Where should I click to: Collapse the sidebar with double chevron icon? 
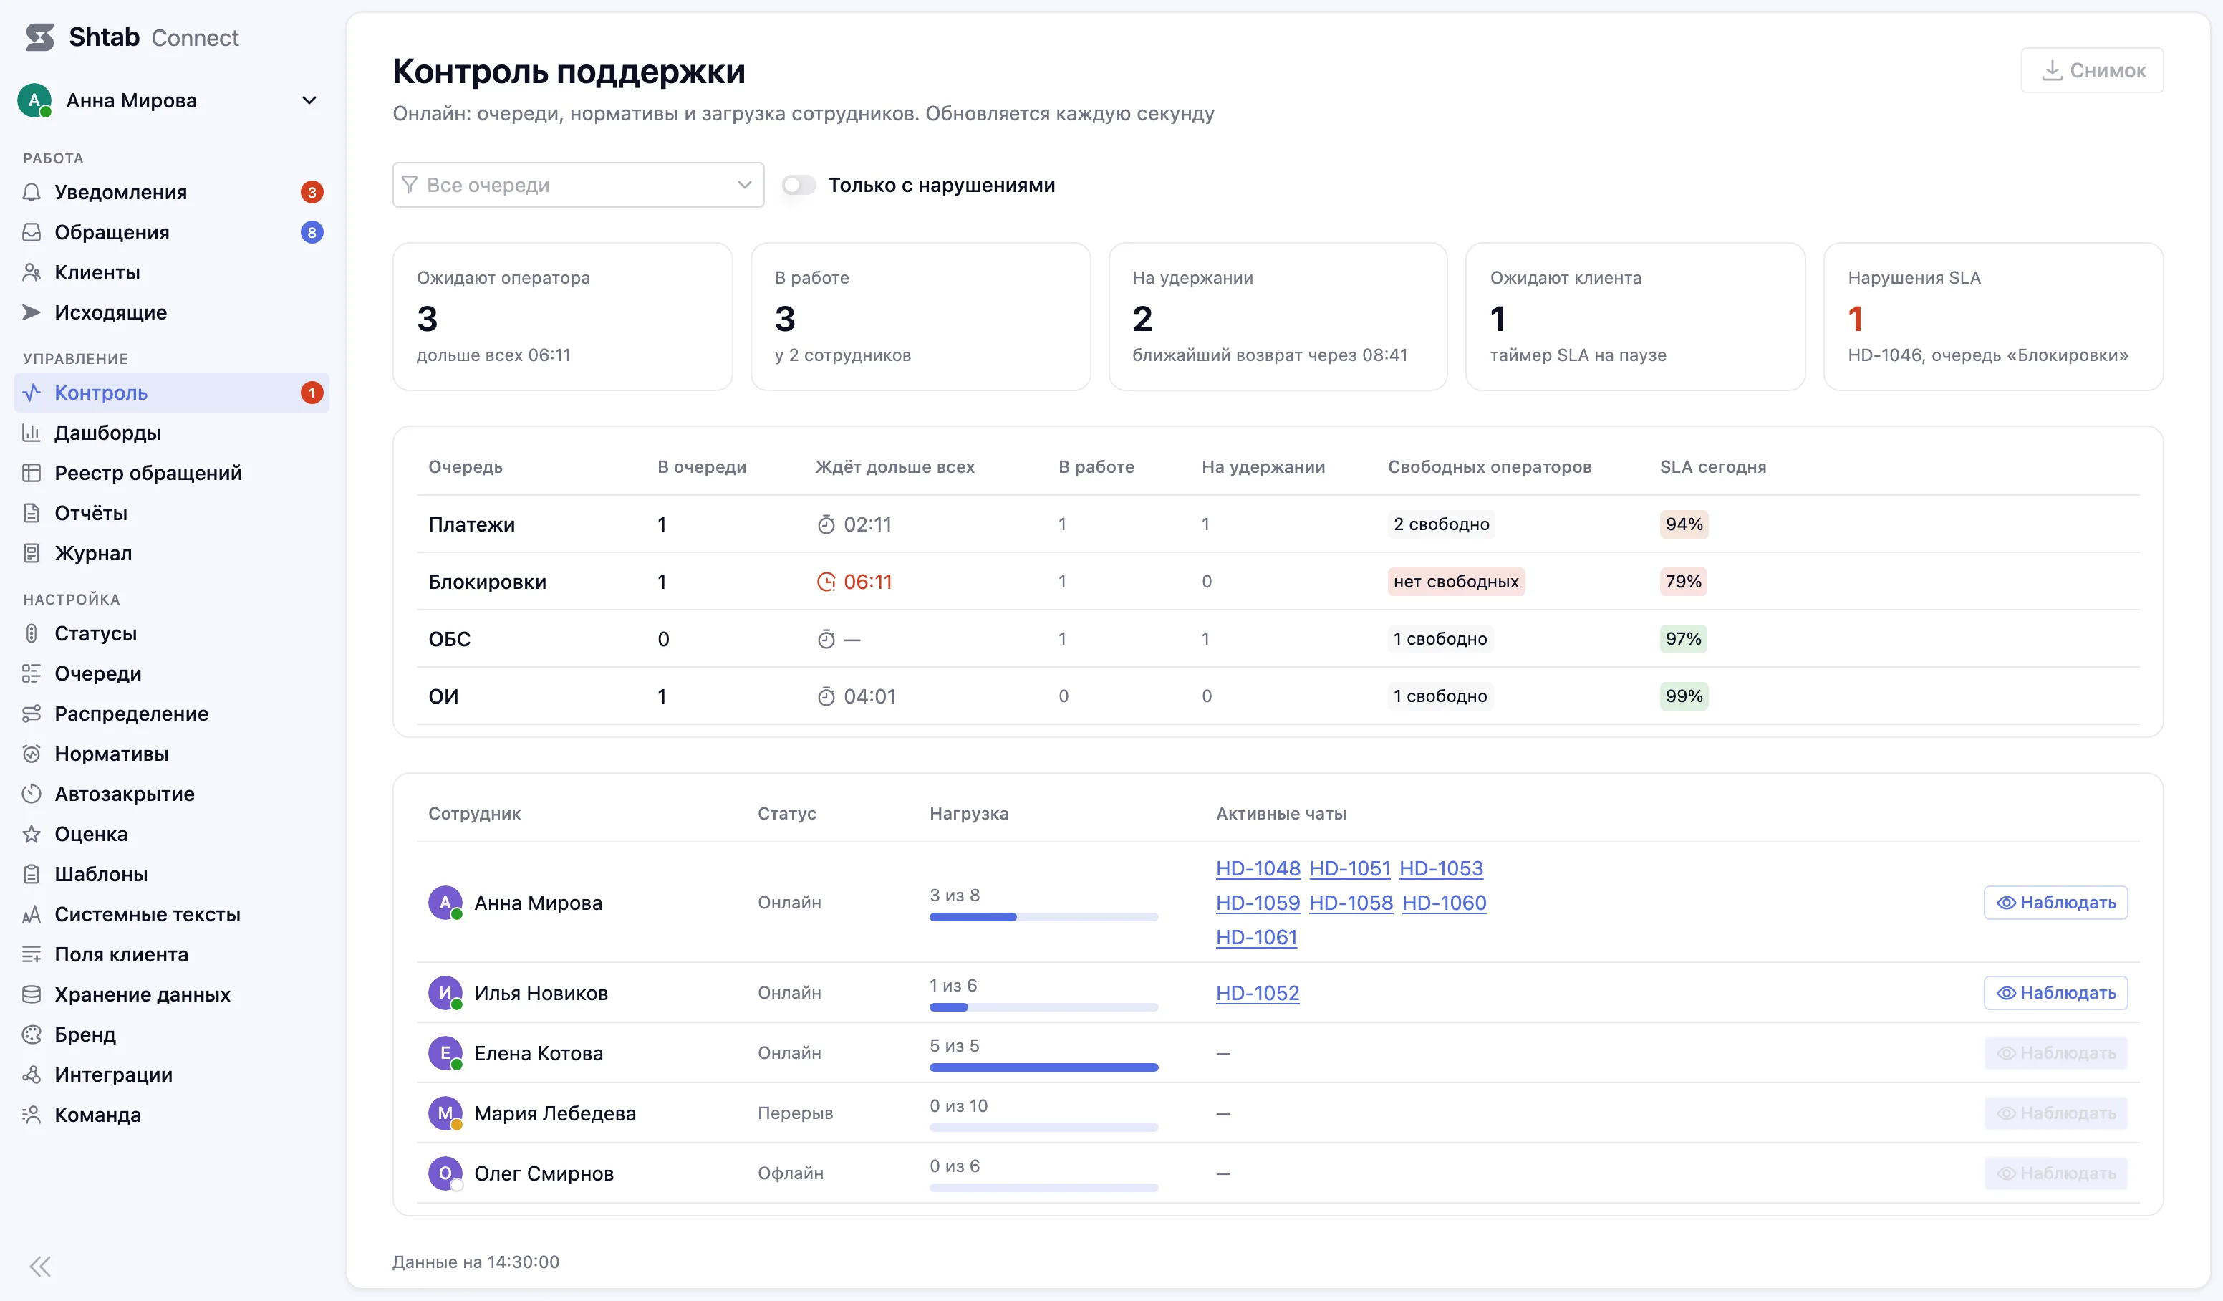click(41, 1267)
